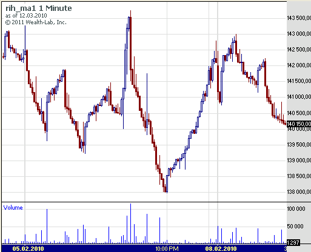Click the 140 150,00 current price tag
The image size is (311, 252).
(299, 124)
